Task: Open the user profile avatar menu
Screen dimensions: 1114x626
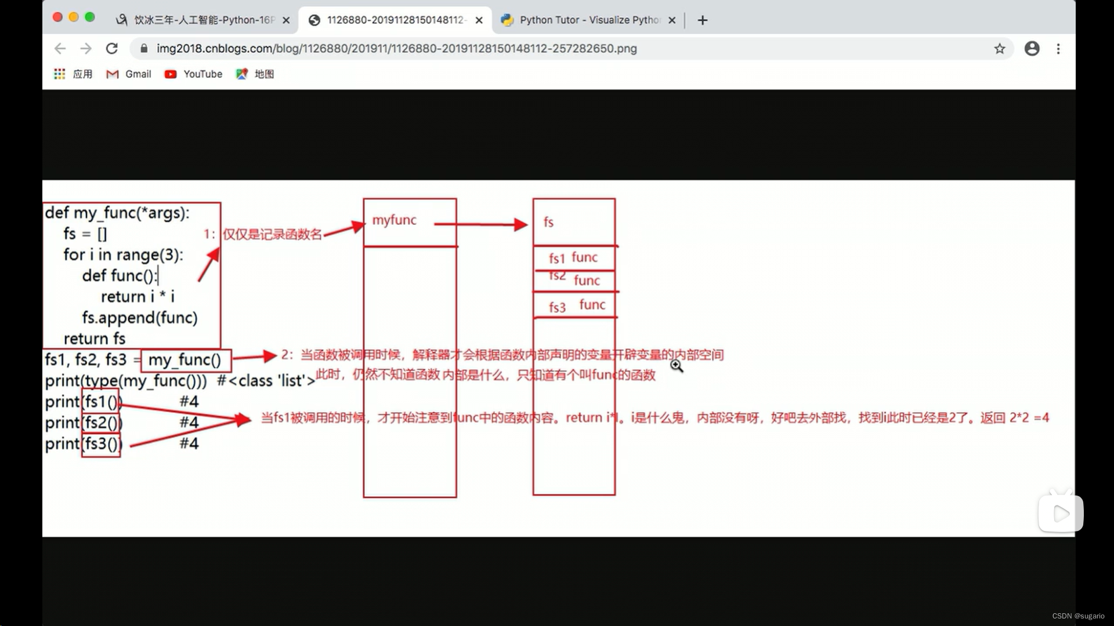Action: [1032, 49]
